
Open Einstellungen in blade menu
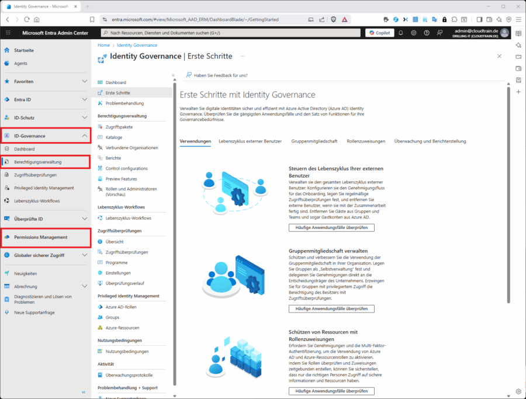click(x=118, y=273)
